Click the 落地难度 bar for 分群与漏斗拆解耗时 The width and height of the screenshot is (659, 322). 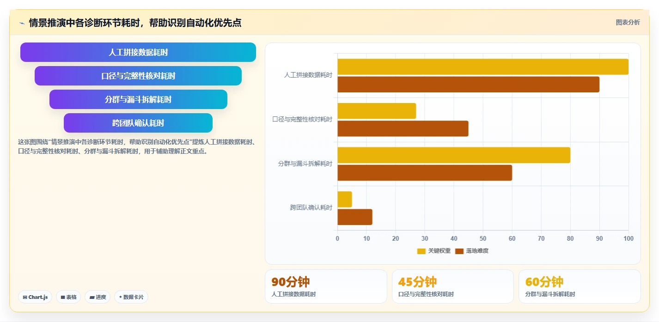pyautogui.click(x=425, y=172)
